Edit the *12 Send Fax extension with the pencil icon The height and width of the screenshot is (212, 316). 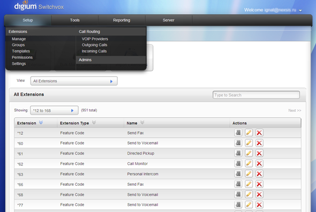point(249,133)
